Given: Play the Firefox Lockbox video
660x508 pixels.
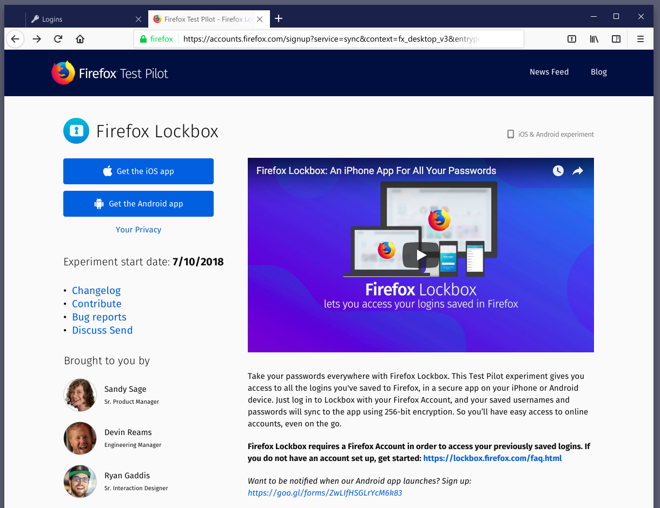Looking at the screenshot, I should (x=421, y=255).
